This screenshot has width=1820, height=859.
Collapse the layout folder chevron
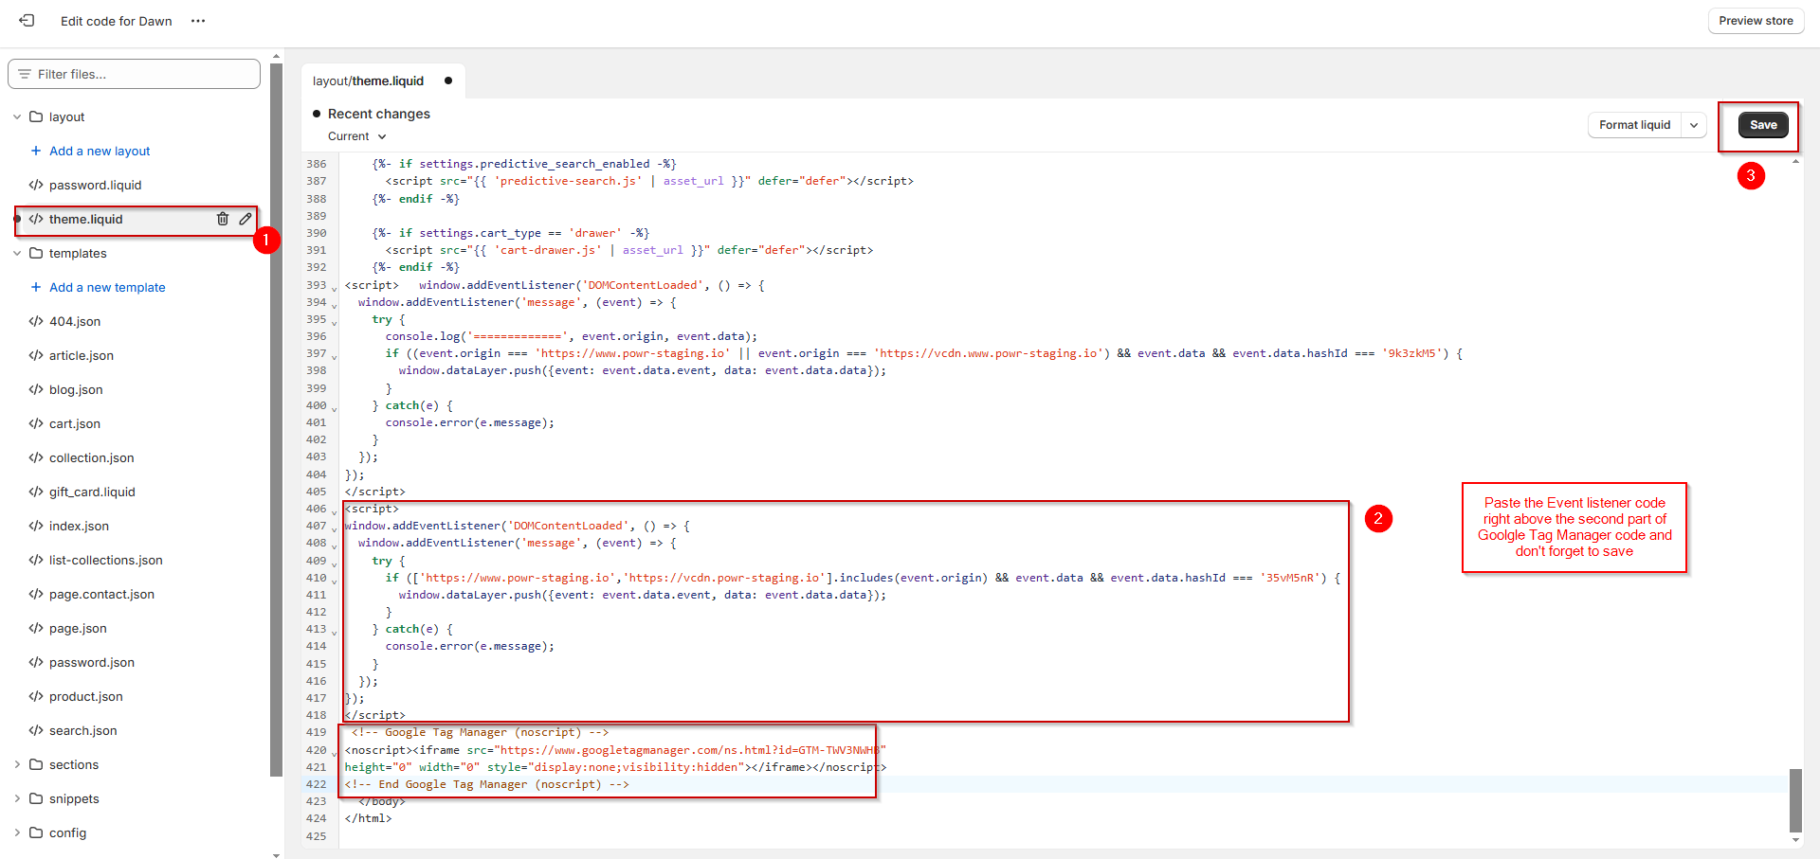[x=17, y=116]
